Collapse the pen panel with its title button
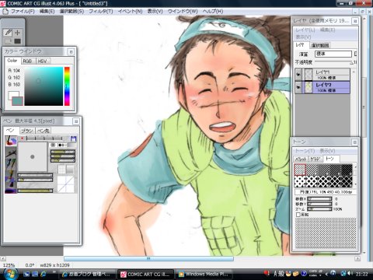 [76, 121]
